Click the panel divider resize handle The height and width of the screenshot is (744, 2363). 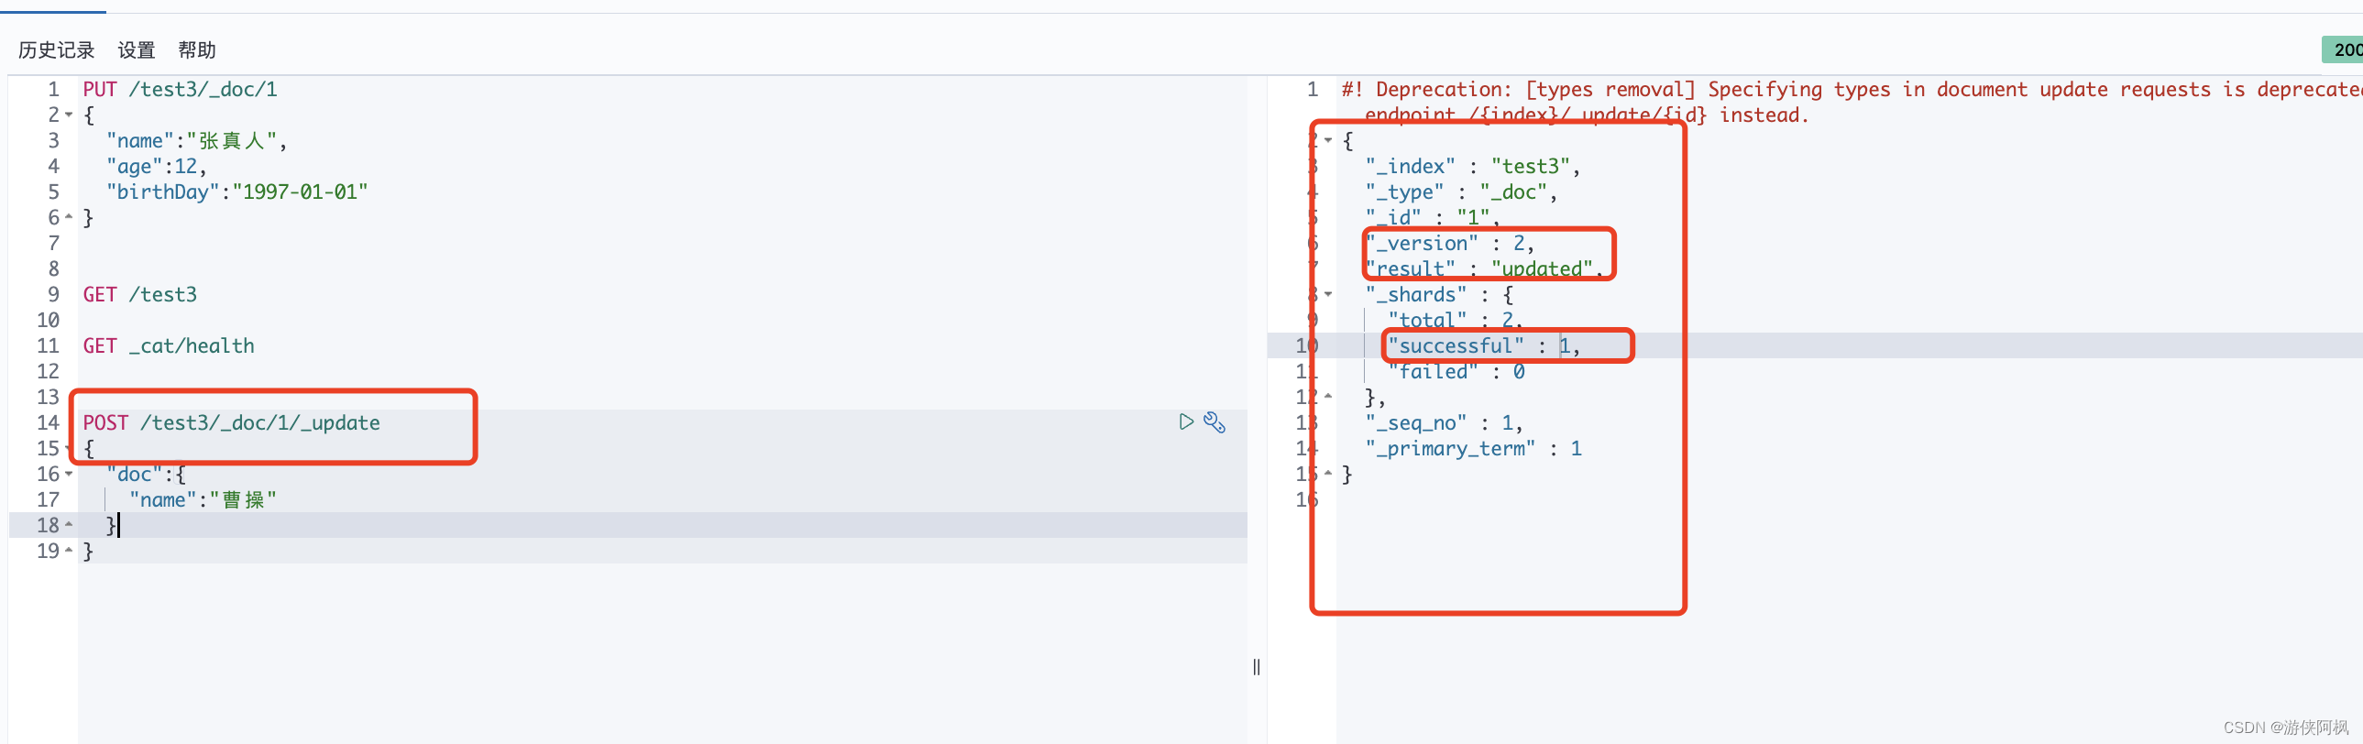pos(1257,667)
